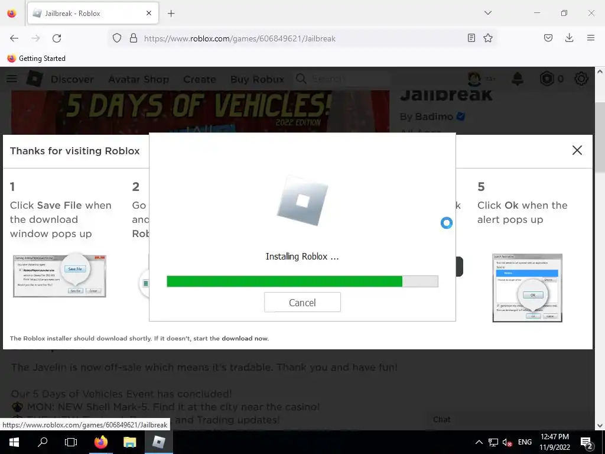Switch to Firefox on taskbar

[100, 442]
